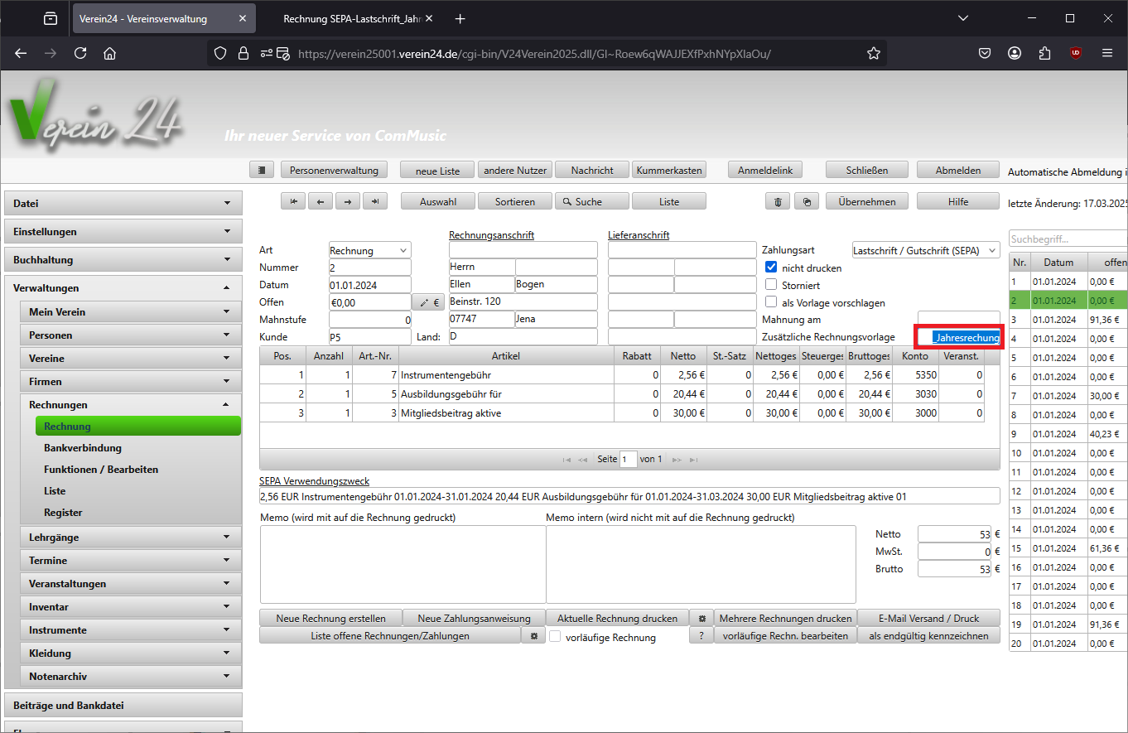Select Bankverbindung in the sidebar
Viewport: 1128px width, 733px height.
point(83,448)
